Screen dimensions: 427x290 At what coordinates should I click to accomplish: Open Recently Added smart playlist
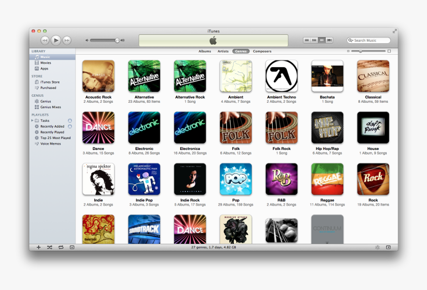coord(52,126)
